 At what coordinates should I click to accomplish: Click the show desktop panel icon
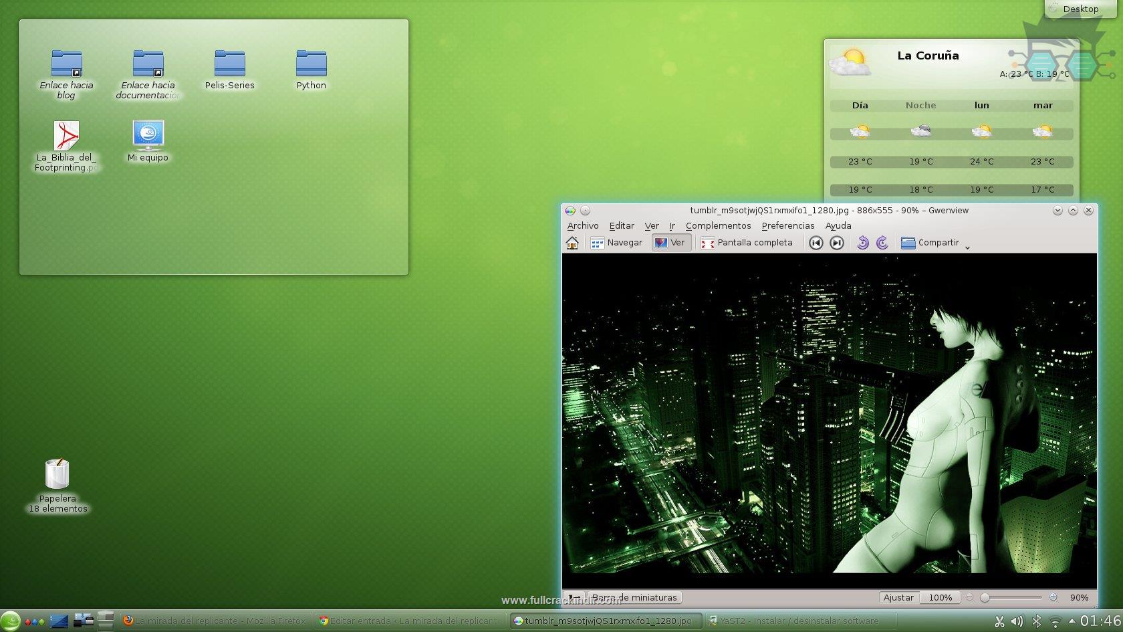[59, 621]
